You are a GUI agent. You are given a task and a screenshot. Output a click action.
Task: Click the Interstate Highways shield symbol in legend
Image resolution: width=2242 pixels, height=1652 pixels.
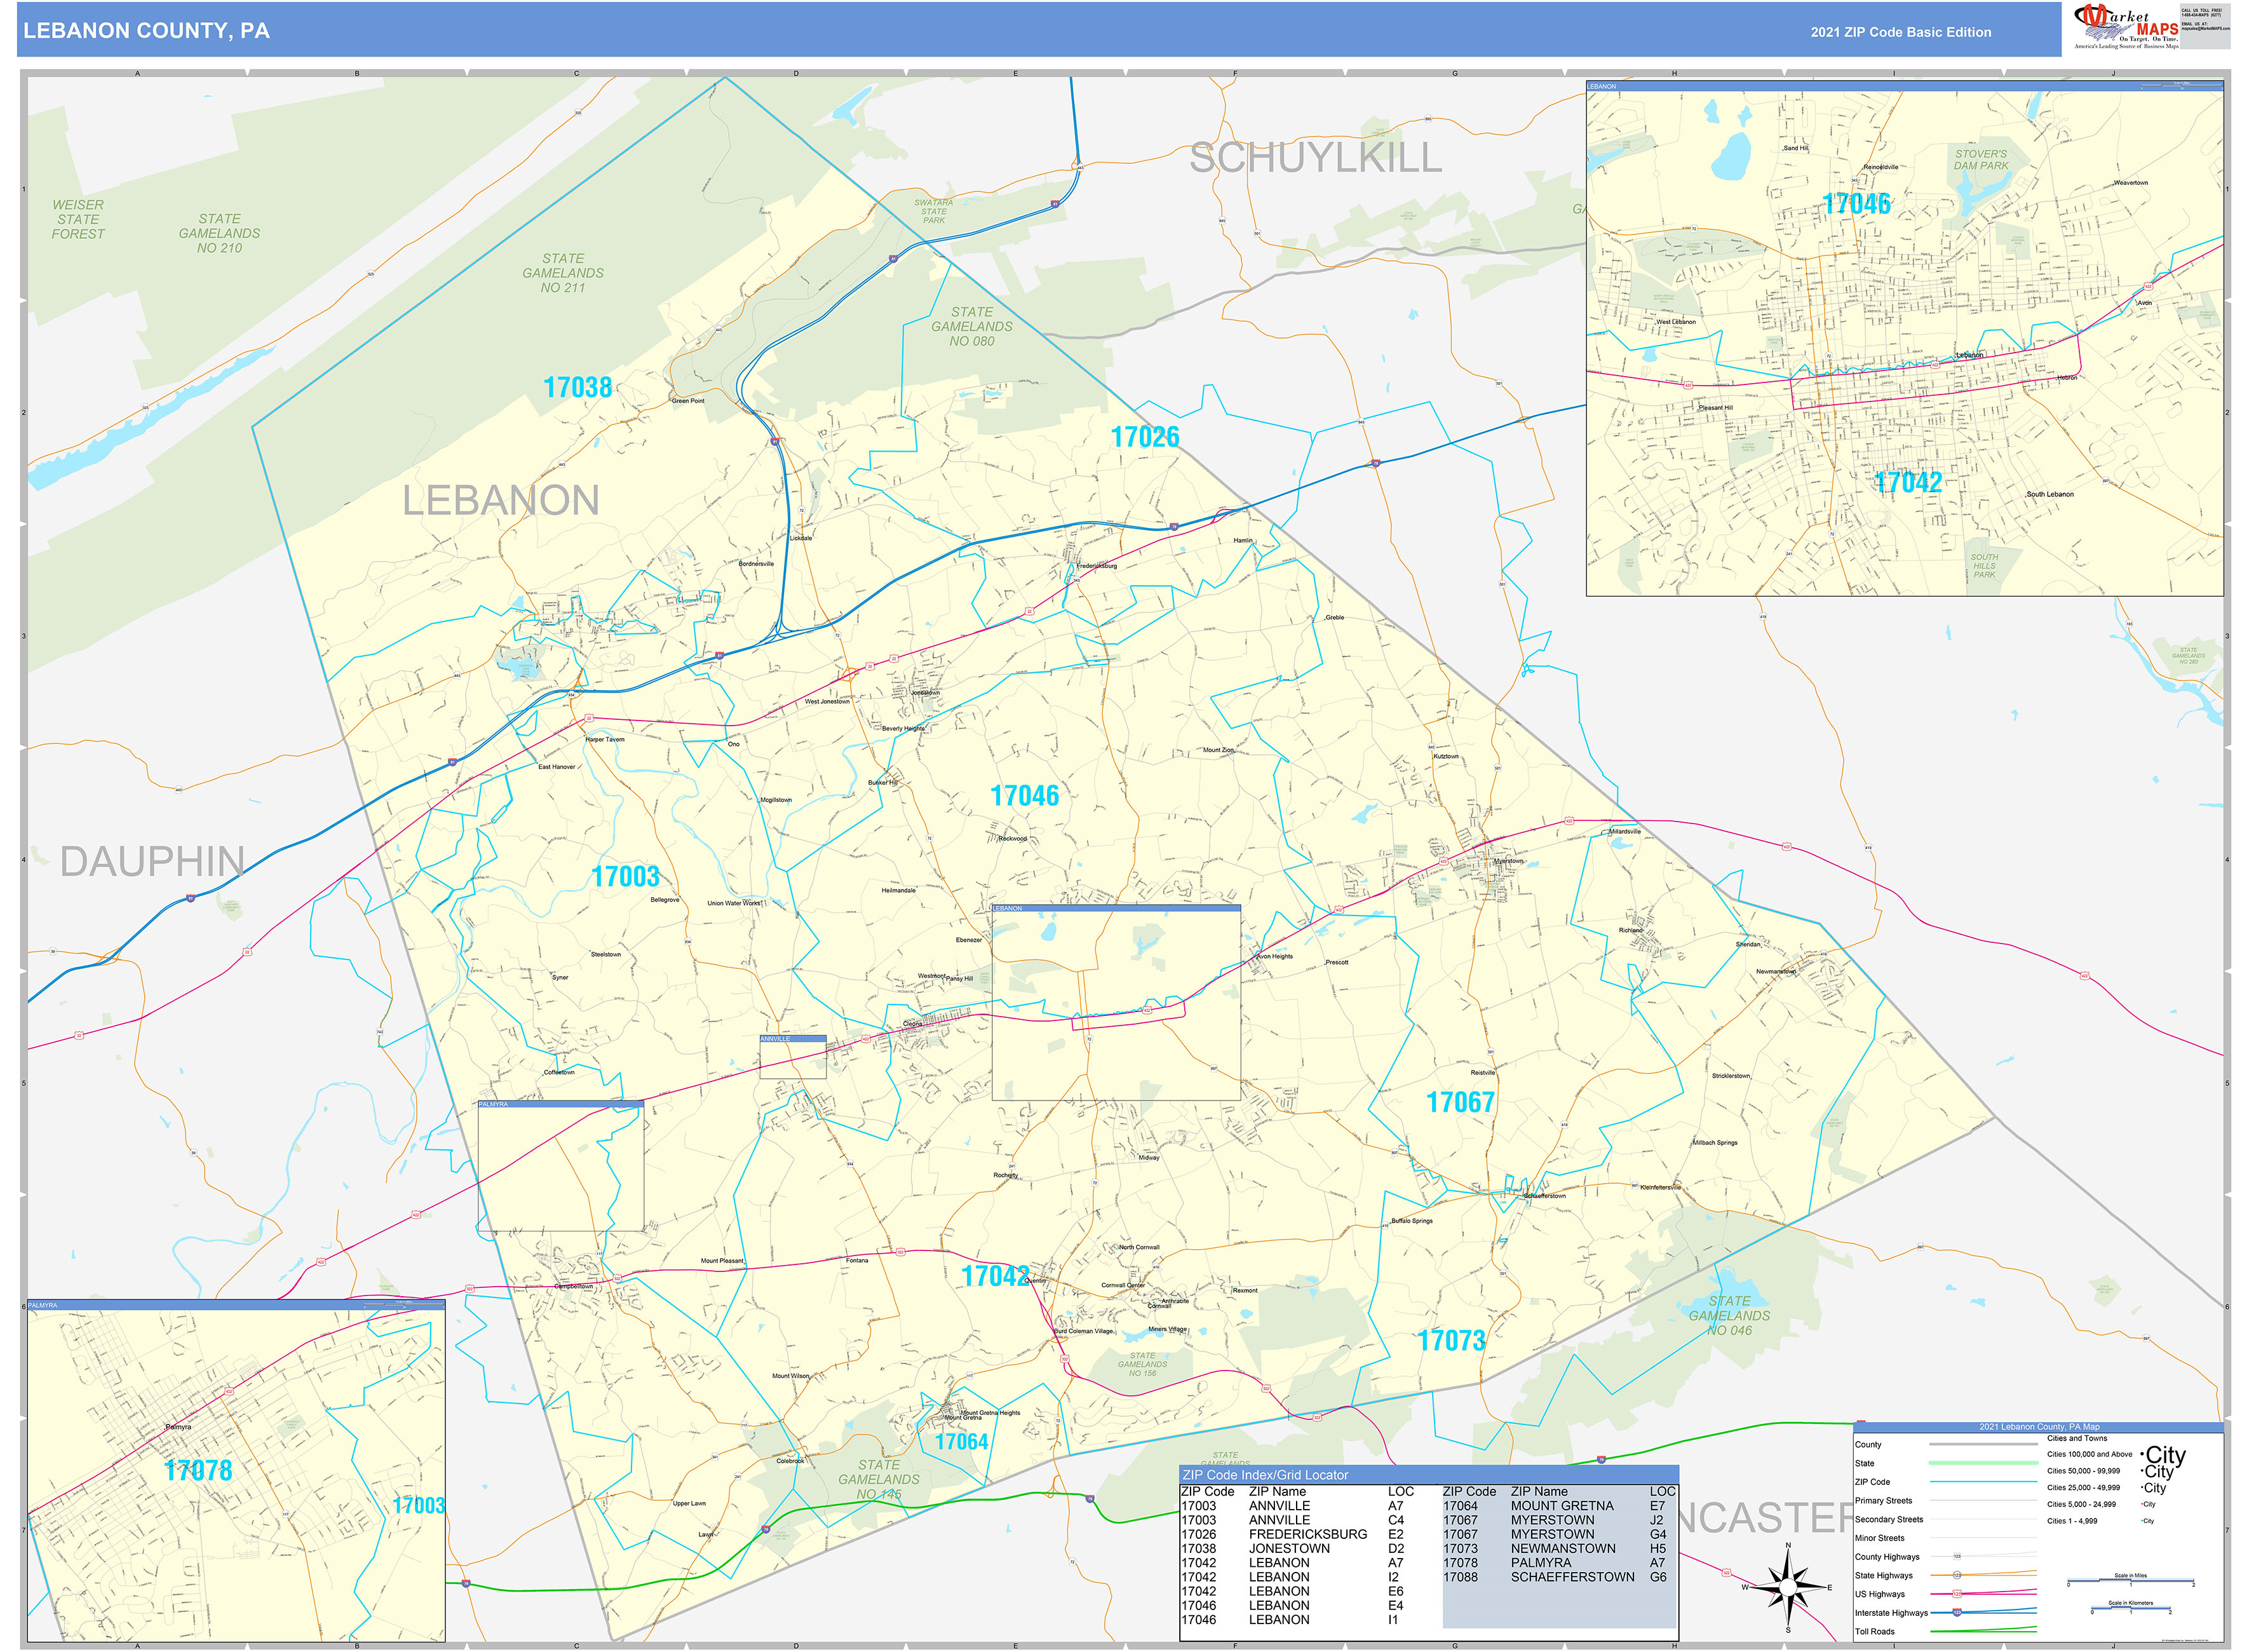click(x=1957, y=1612)
